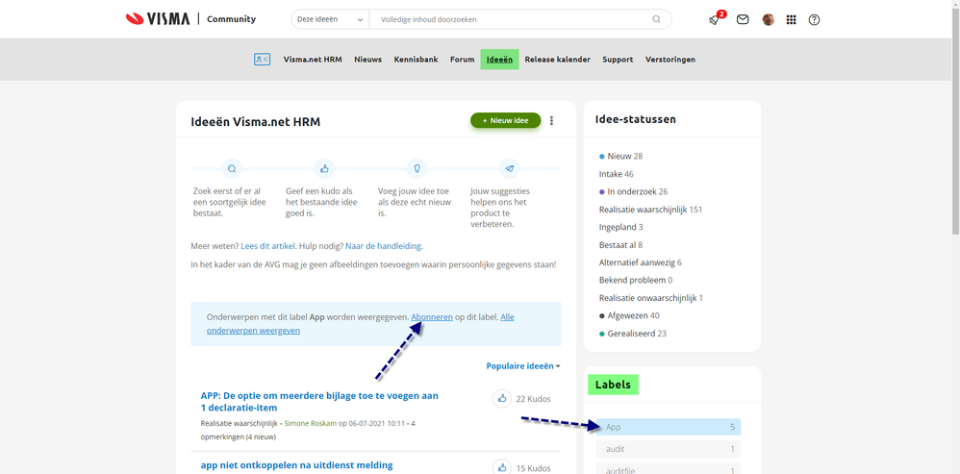Image resolution: width=960 pixels, height=474 pixels.
Task: Click the paper plane step circle icon
Action: pos(510,168)
